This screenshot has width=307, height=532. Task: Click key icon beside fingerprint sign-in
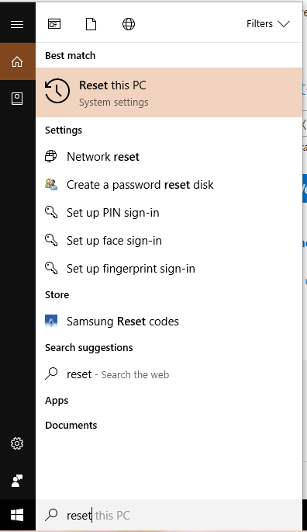(x=51, y=268)
